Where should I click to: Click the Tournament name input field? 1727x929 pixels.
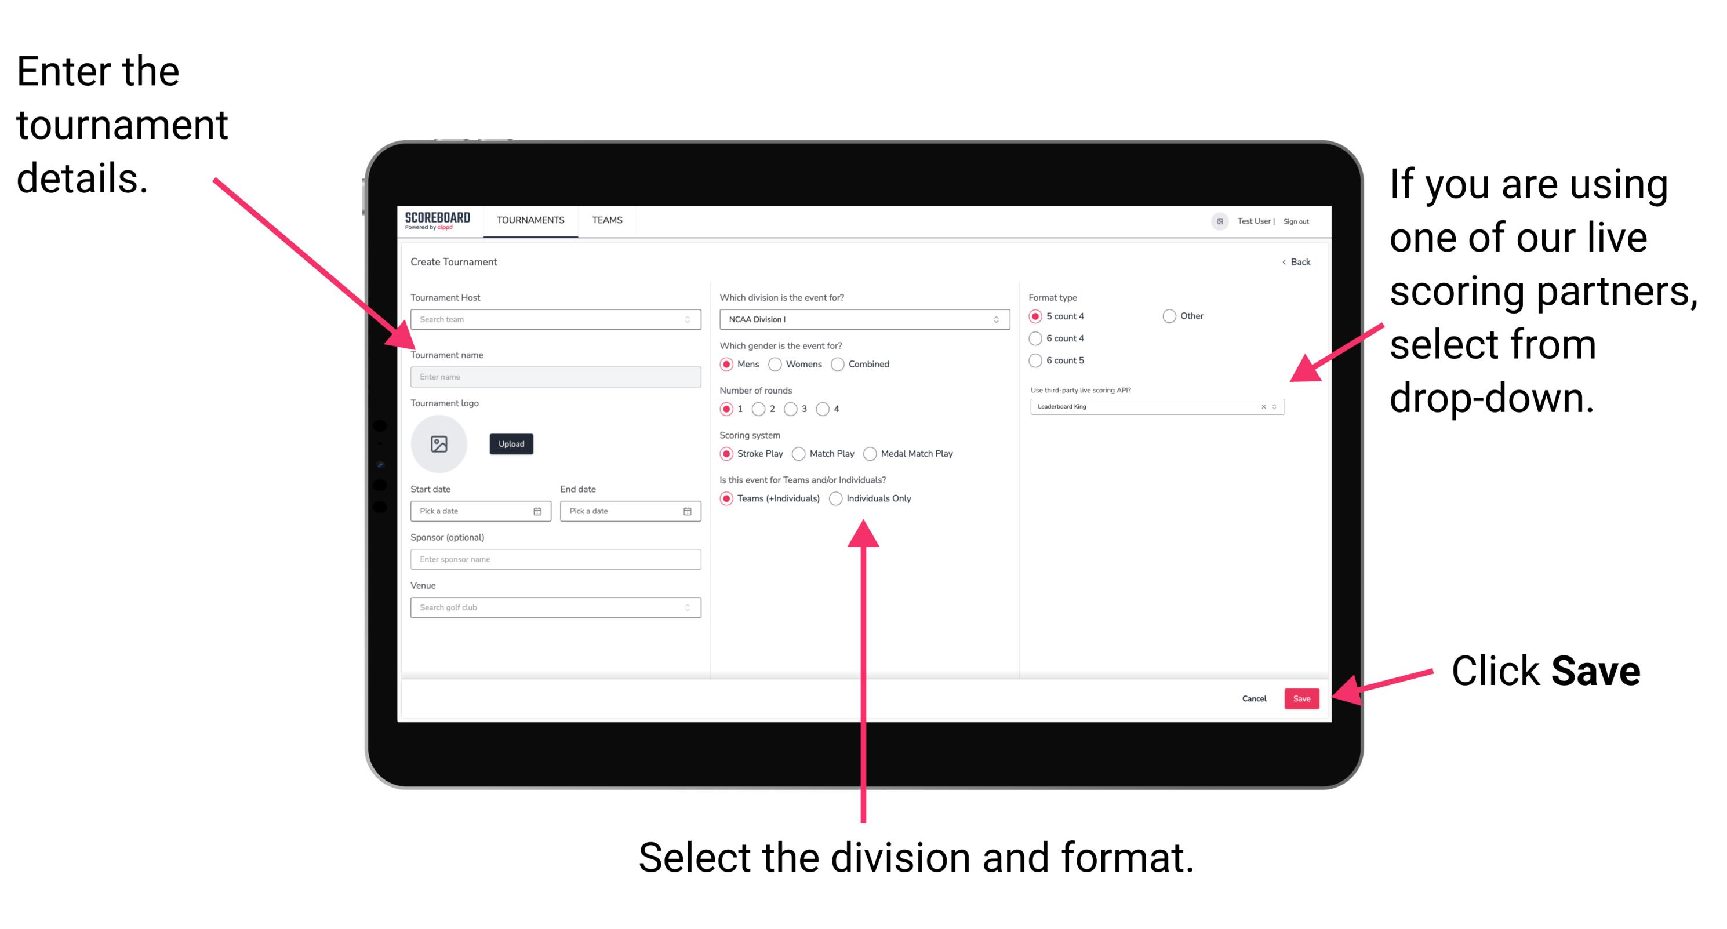pyautogui.click(x=553, y=376)
